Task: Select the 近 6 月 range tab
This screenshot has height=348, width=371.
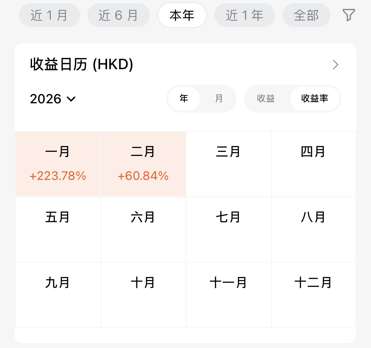Action: point(118,15)
